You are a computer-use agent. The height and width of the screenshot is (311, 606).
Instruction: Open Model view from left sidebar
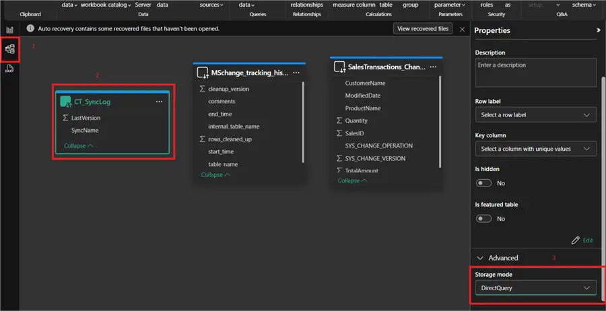9,49
